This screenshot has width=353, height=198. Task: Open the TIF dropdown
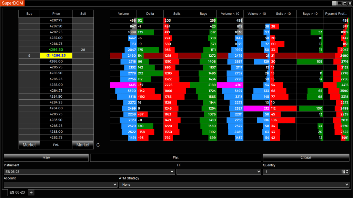(219, 172)
